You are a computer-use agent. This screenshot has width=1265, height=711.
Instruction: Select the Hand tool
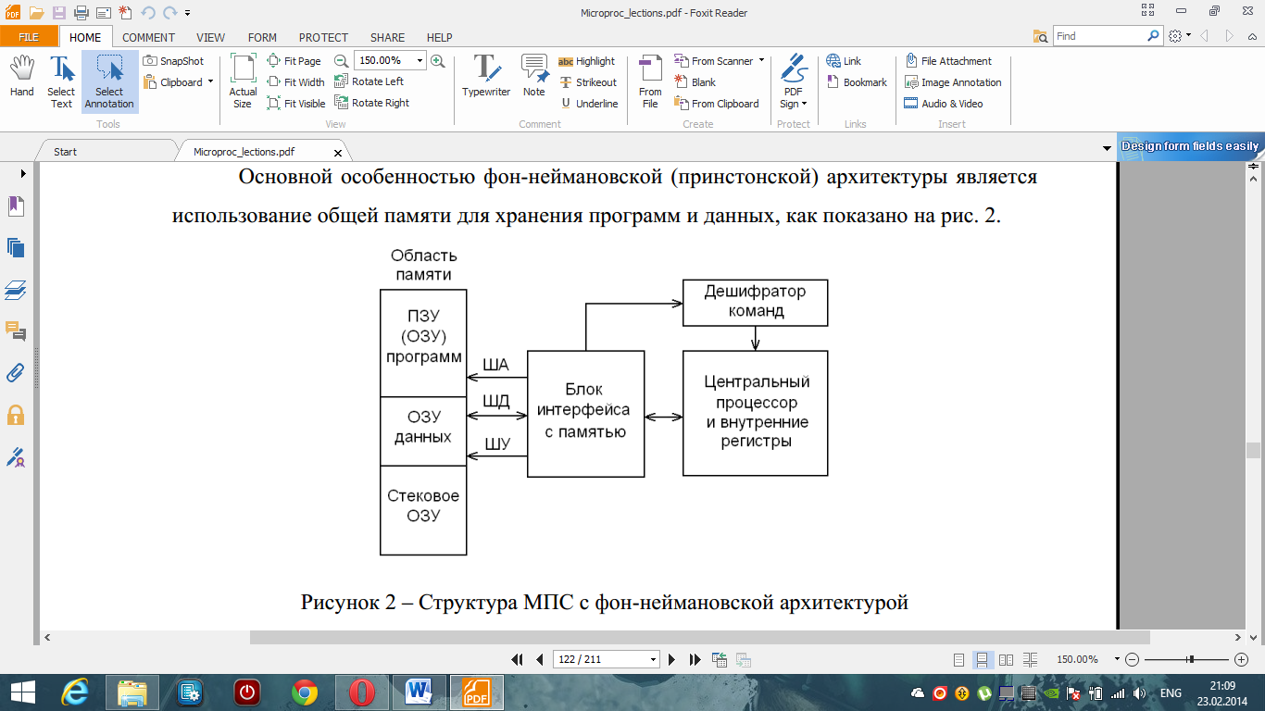(x=22, y=77)
